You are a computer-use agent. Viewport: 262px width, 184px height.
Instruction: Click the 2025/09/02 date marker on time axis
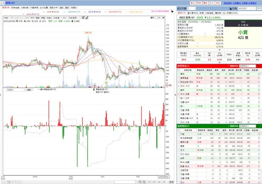point(164,177)
